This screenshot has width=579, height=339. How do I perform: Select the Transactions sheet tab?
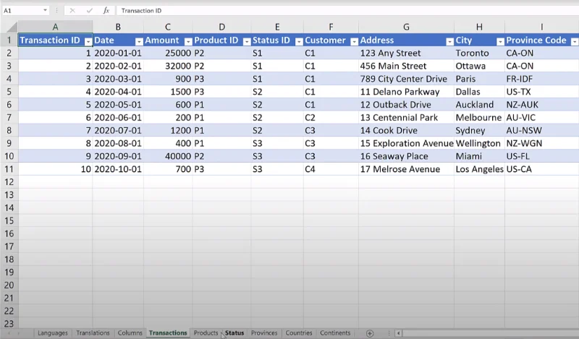[168, 332]
